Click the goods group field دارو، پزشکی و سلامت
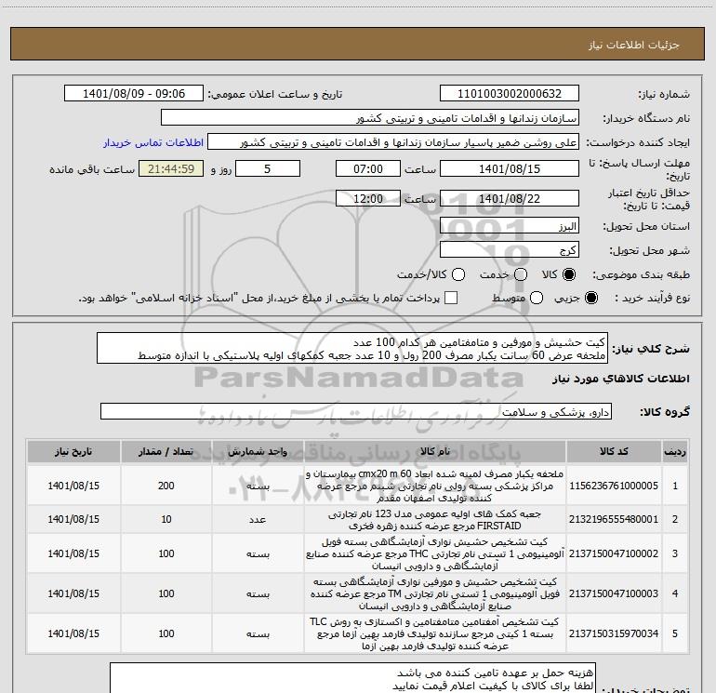 click(356, 411)
